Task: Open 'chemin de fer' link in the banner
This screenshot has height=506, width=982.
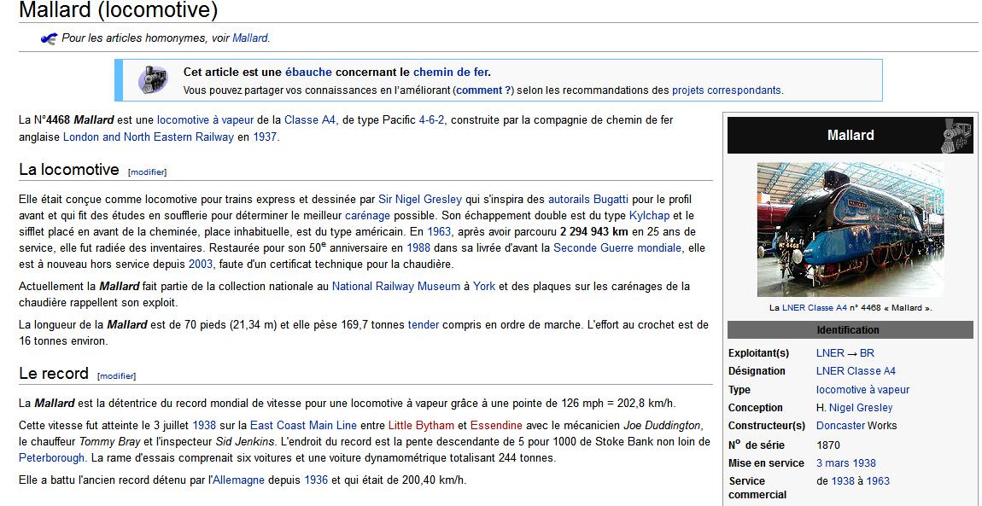Action: pyautogui.click(x=450, y=72)
